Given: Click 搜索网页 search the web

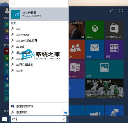Looking at the screenshot, I should pyautogui.click(x=36, y=112).
